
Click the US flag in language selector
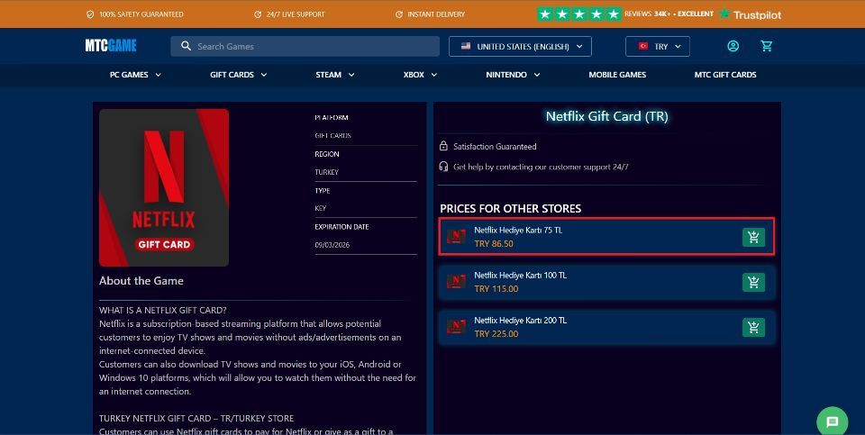click(x=466, y=46)
